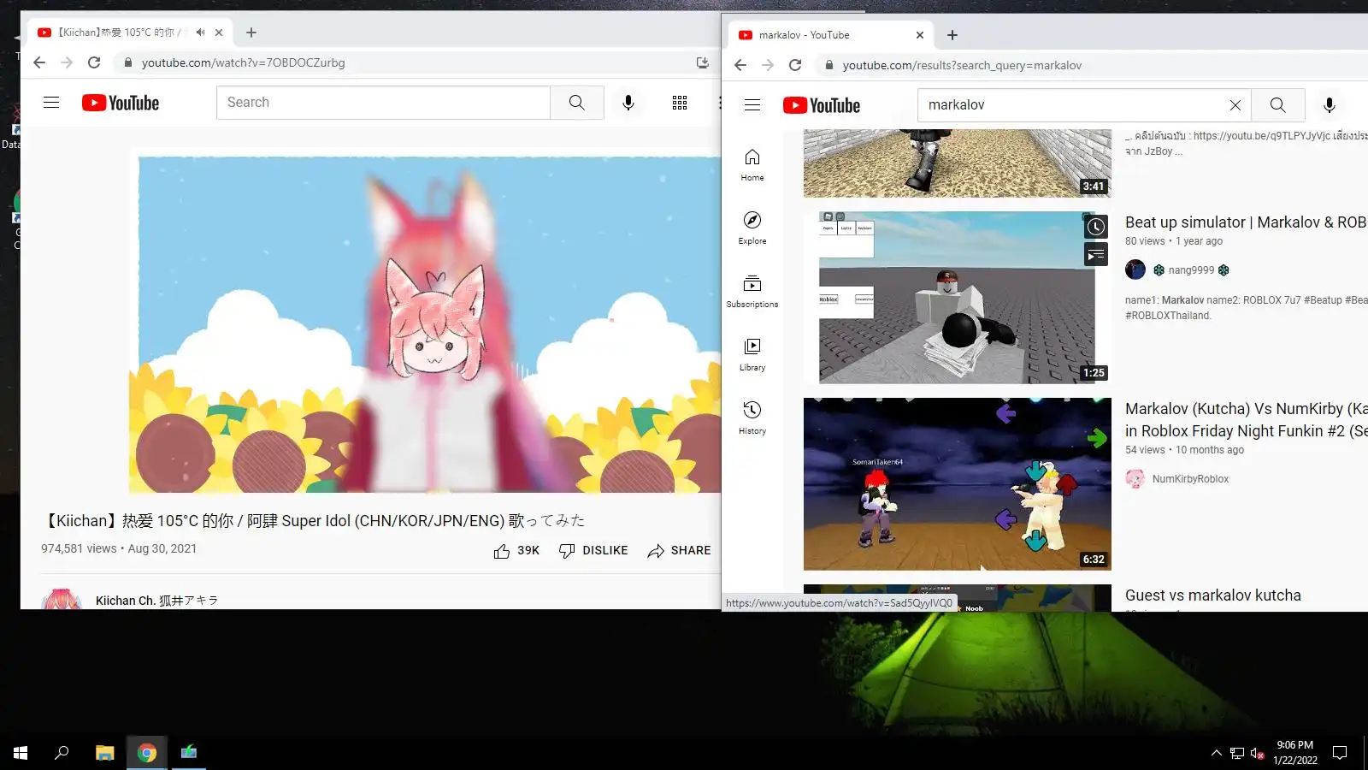Go to Home in YouTube sidebar
Screen dimensions: 1368x770
[x=752, y=165]
